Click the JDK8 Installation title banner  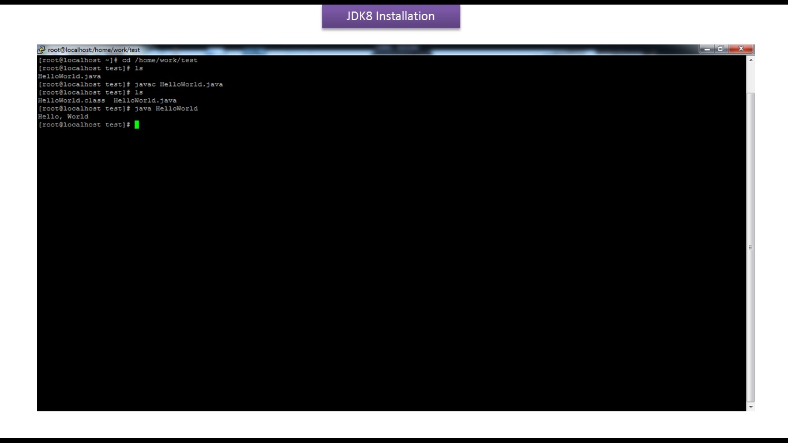click(x=391, y=16)
